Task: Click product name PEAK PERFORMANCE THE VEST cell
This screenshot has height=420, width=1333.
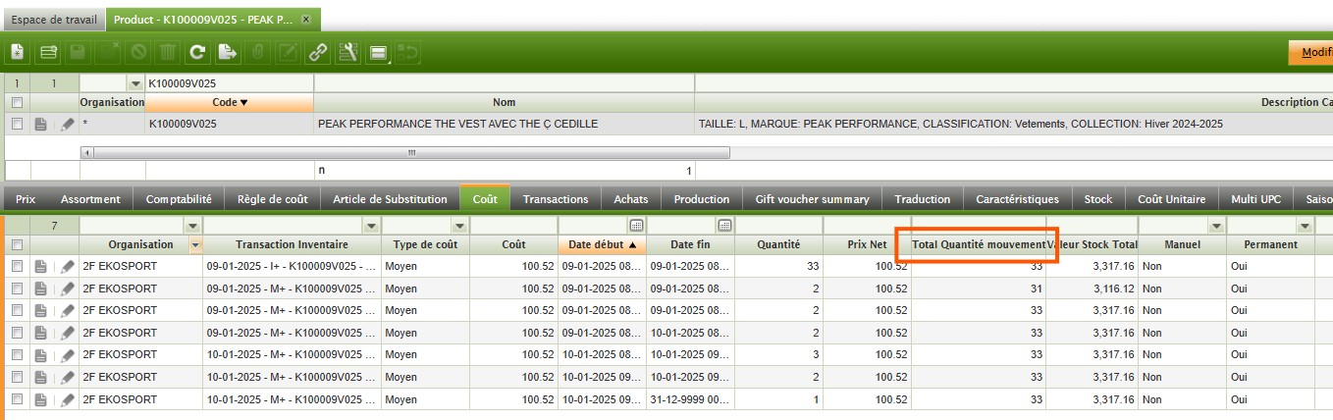Action: (504, 125)
